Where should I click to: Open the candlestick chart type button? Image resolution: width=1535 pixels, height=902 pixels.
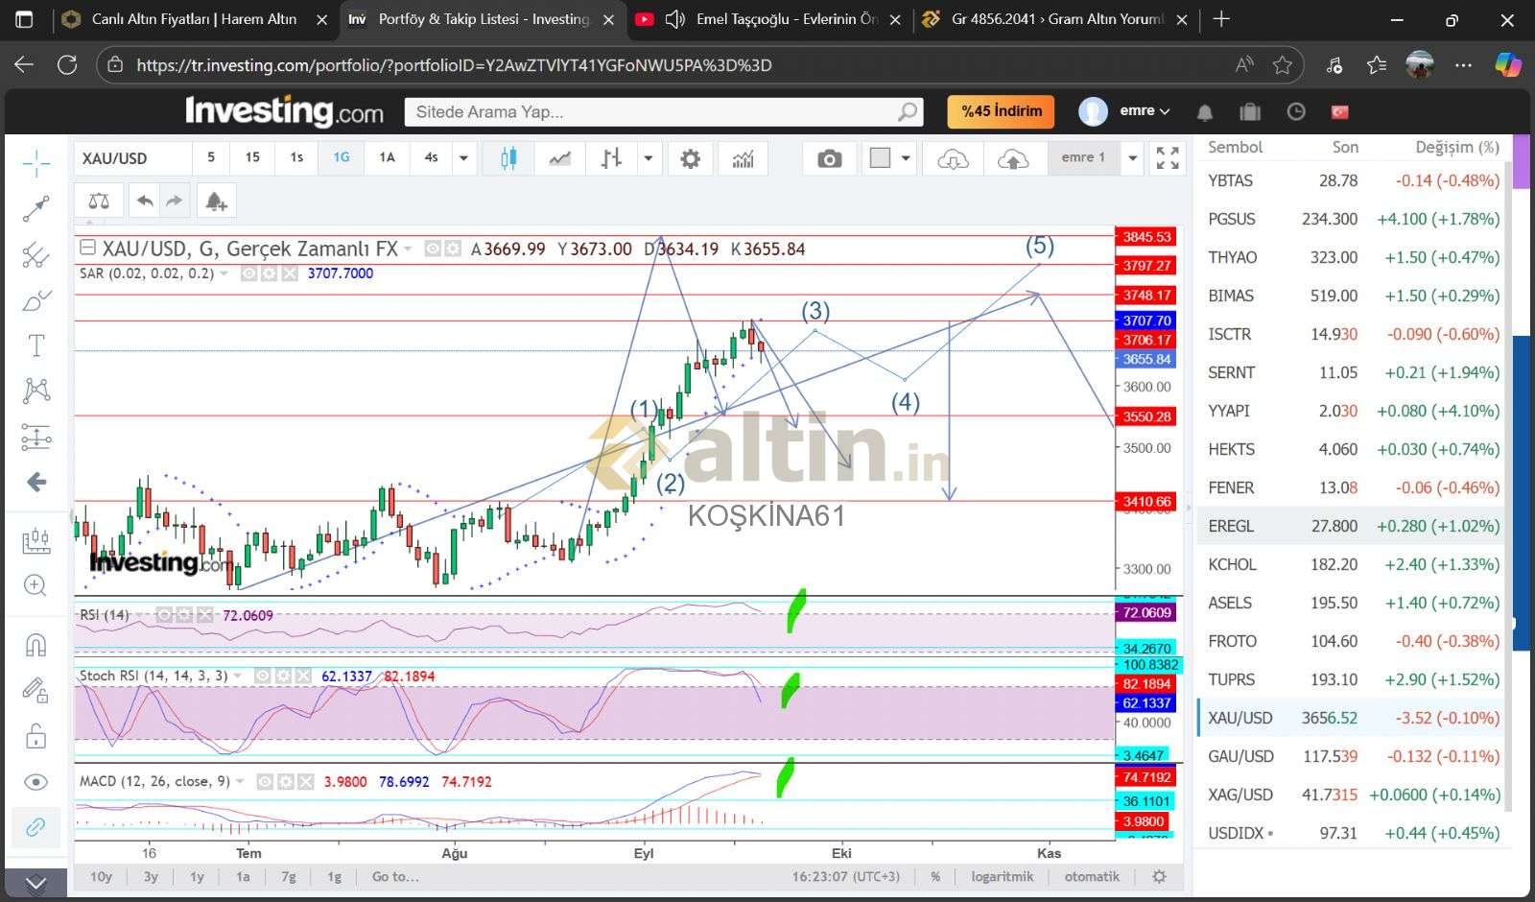pos(508,158)
